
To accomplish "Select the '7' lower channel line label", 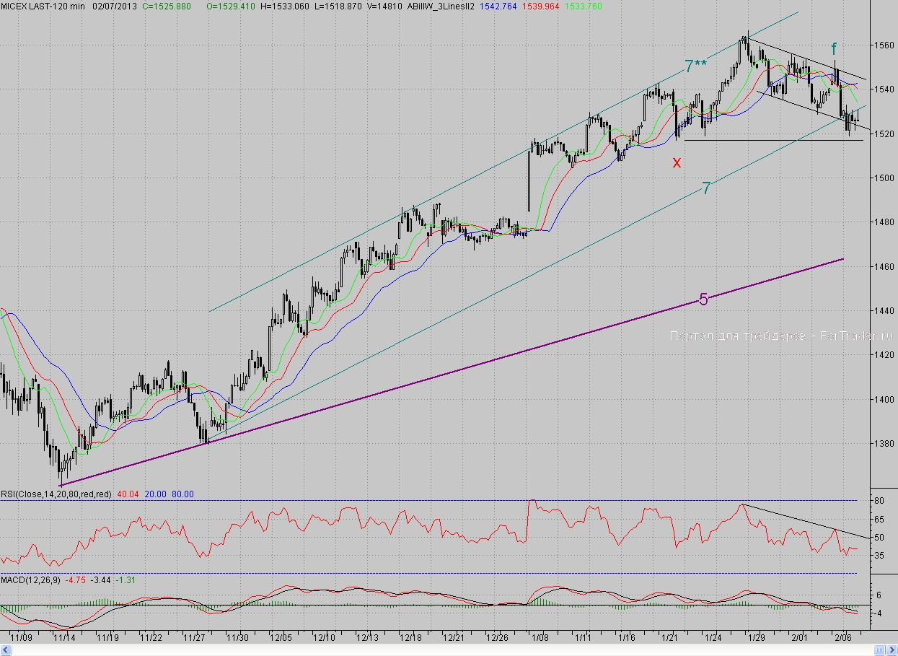I will 707,189.
